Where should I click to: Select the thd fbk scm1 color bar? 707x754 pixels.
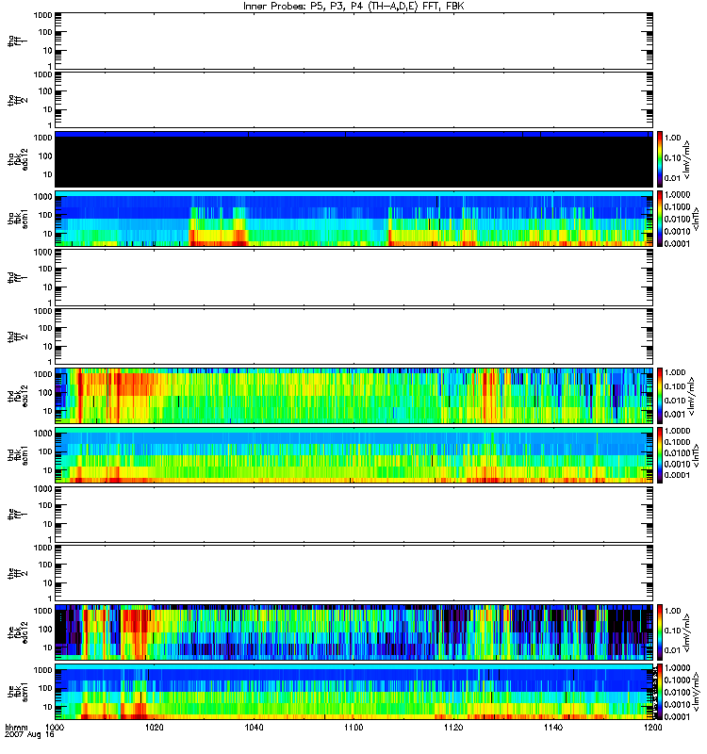[660, 455]
